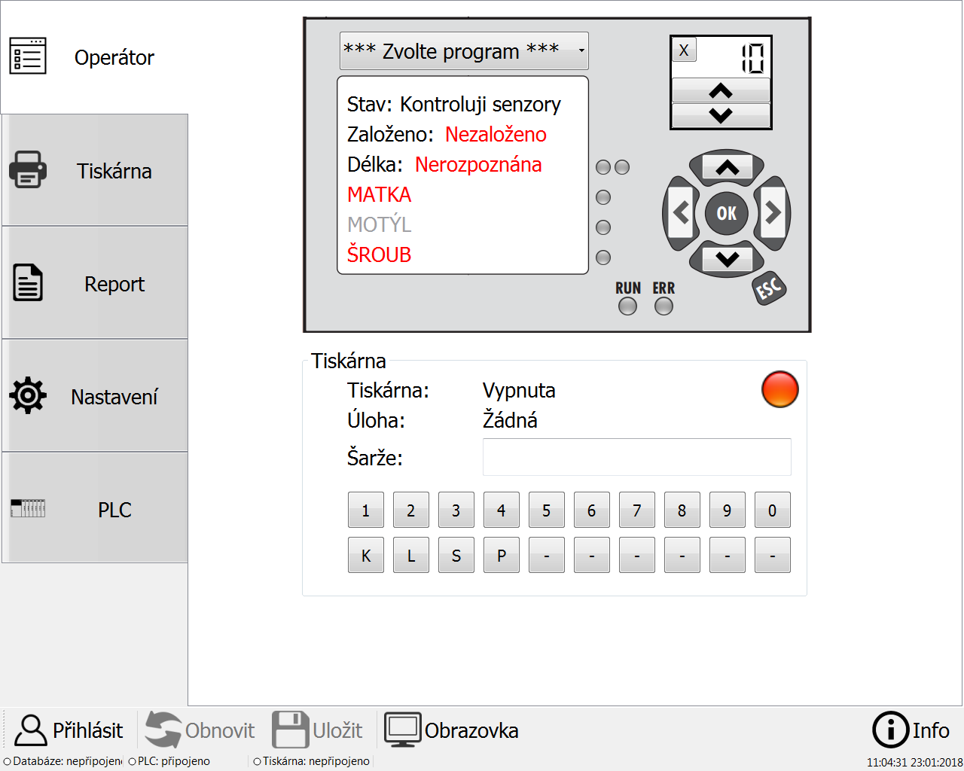Viewport: 964px width, 771px height.
Task: Click the Žádná task value text
Action: pyautogui.click(x=510, y=419)
